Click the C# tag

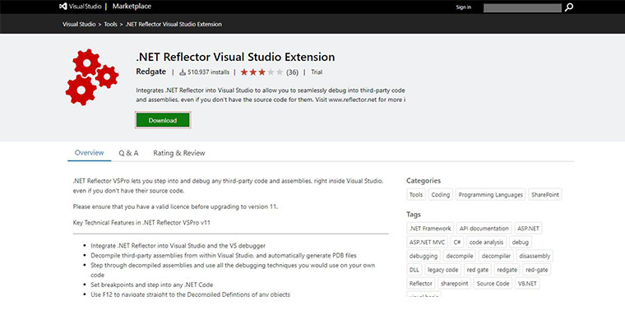[457, 242]
